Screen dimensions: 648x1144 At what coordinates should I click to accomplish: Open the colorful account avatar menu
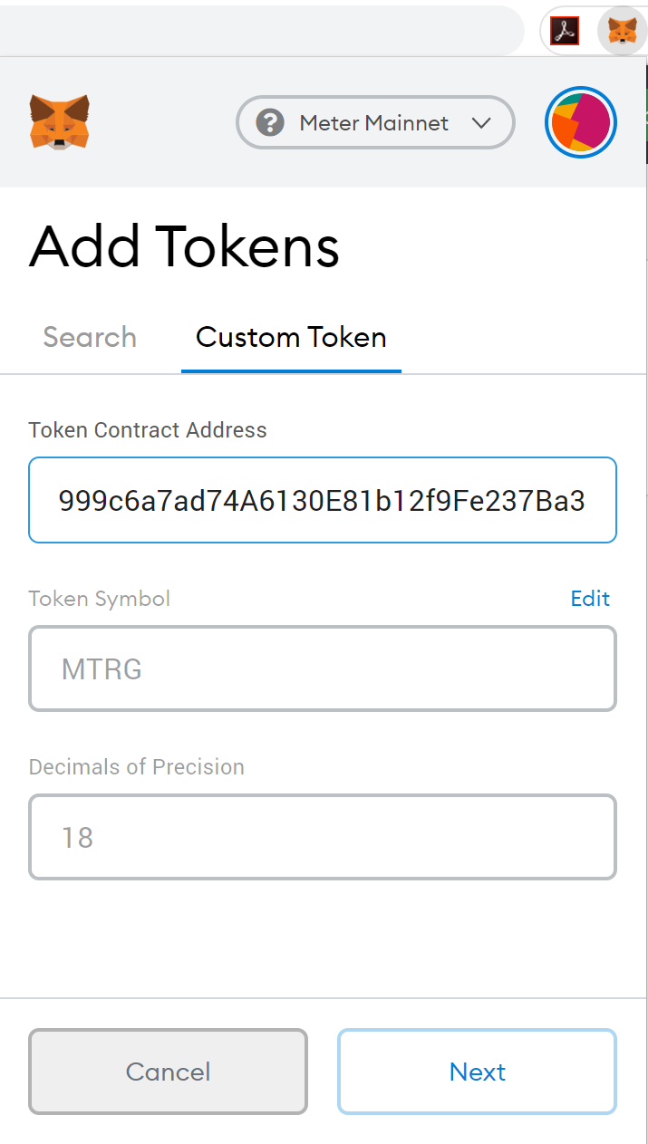tap(581, 122)
